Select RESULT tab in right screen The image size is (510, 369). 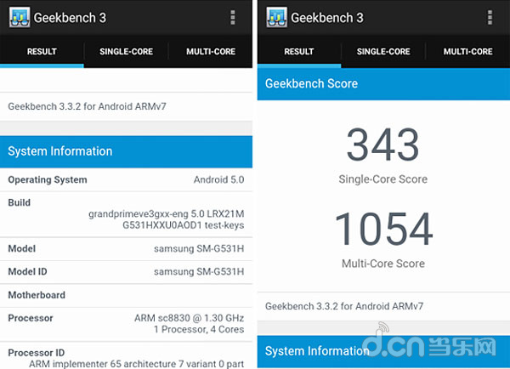point(299,51)
